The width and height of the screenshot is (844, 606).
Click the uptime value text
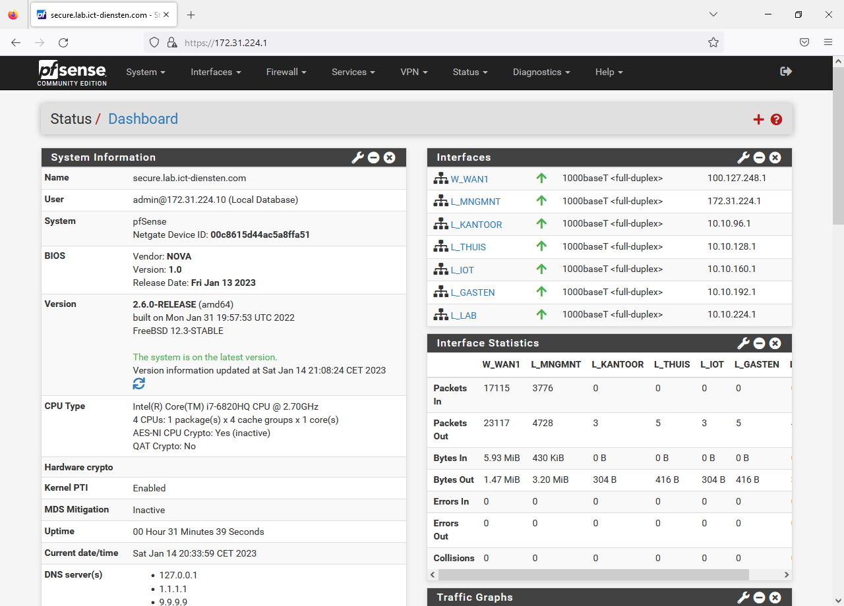(x=198, y=532)
